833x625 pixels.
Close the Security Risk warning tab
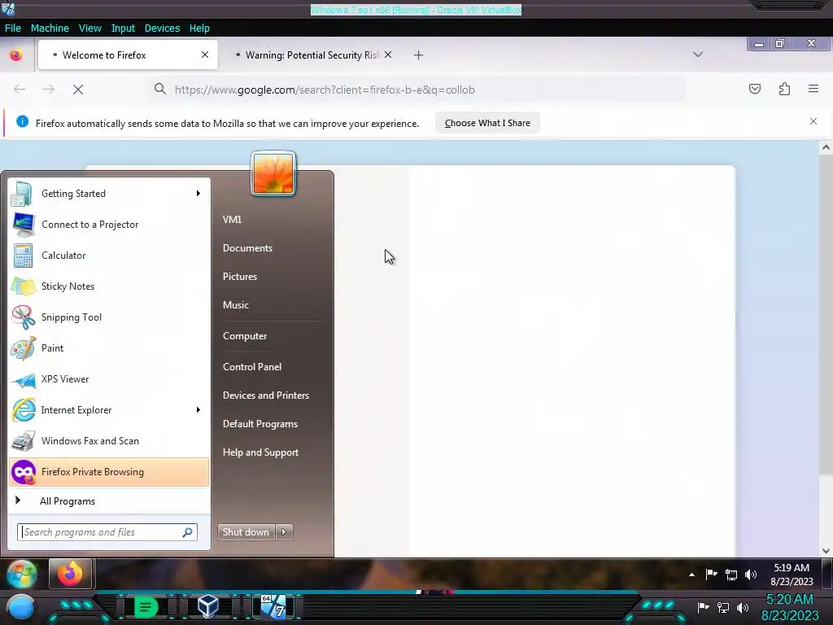388,55
